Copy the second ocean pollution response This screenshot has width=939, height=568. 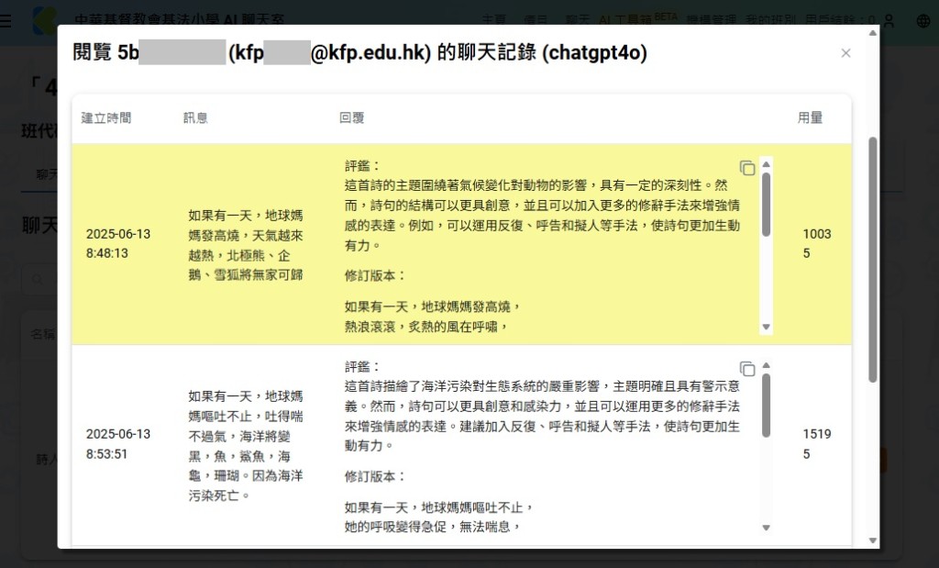748,369
